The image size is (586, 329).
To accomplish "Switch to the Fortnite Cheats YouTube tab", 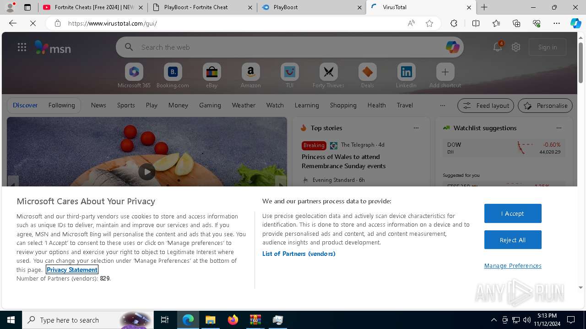I will pyautogui.click(x=93, y=7).
